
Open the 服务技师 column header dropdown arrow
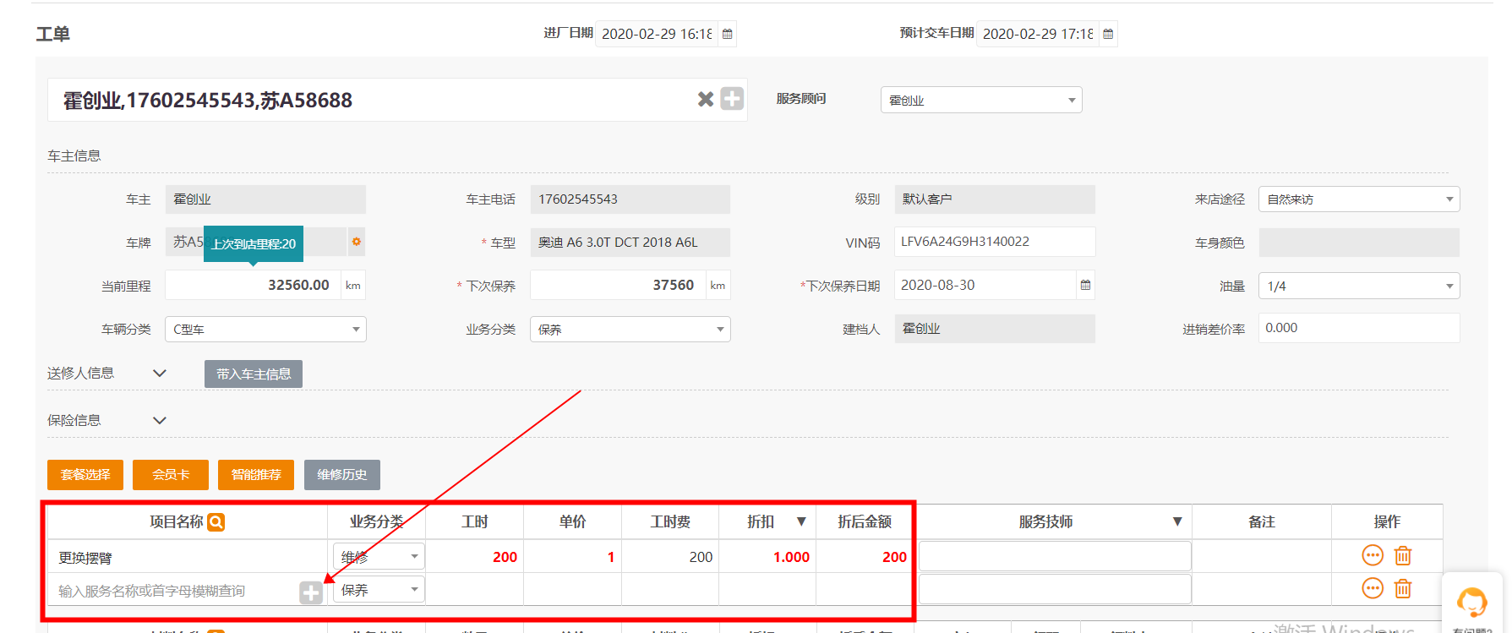pyautogui.click(x=1177, y=521)
